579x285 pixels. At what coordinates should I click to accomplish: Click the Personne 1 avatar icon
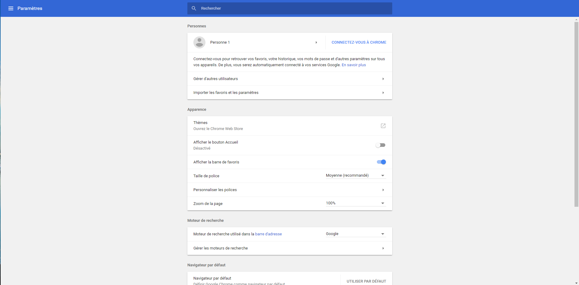tap(199, 42)
